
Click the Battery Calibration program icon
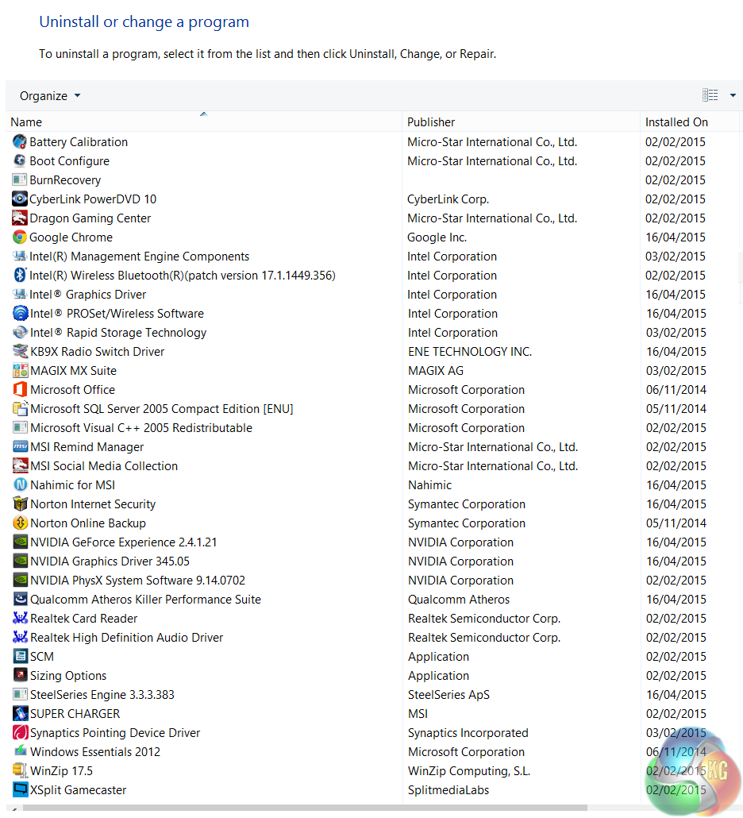pos(20,142)
